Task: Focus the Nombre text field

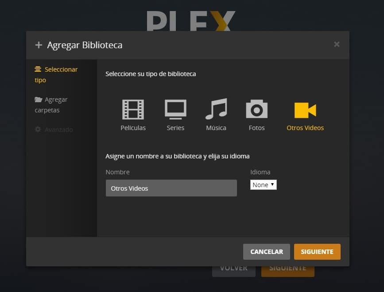Action: 171,188
